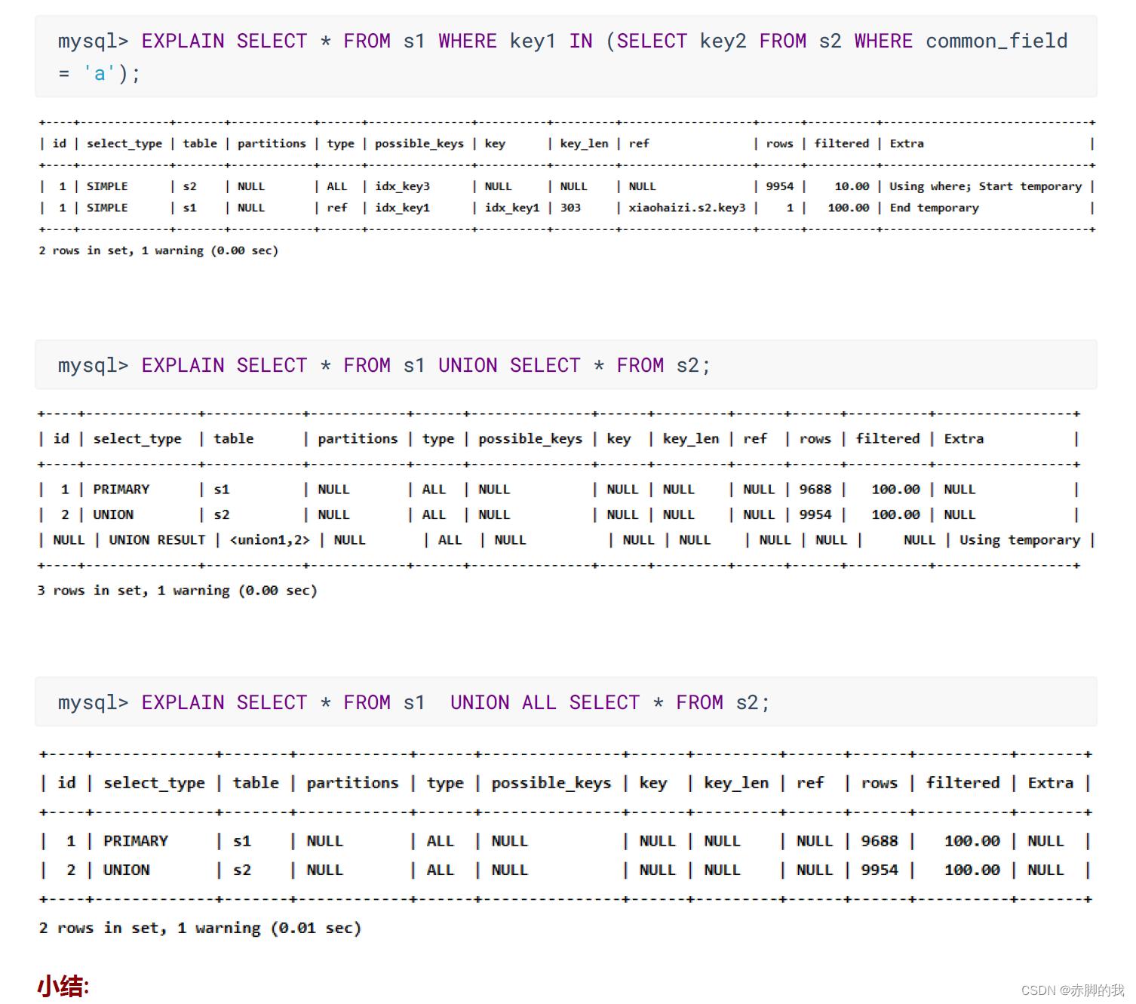Click "9954" in the Start temporary row

point(780,186)
